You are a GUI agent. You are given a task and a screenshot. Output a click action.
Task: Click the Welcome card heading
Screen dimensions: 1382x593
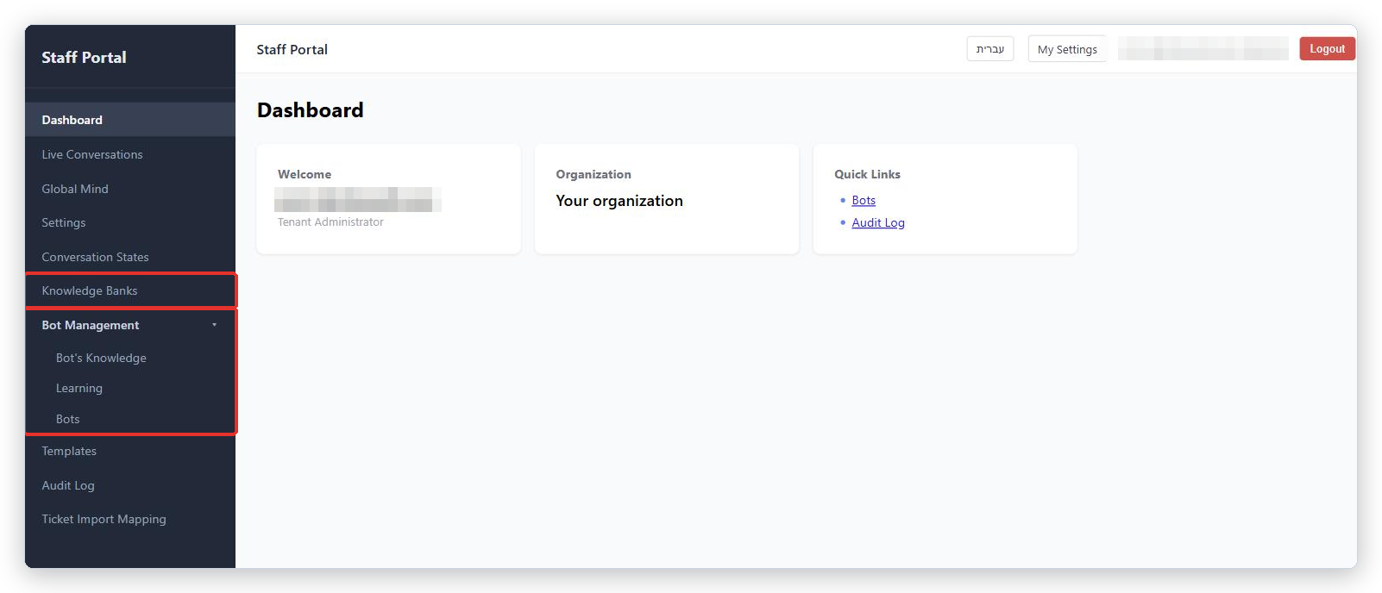(x=305, y=174)
